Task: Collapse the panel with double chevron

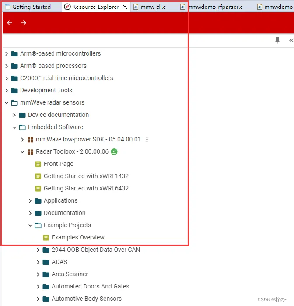Action: click(x=291, y=40)
